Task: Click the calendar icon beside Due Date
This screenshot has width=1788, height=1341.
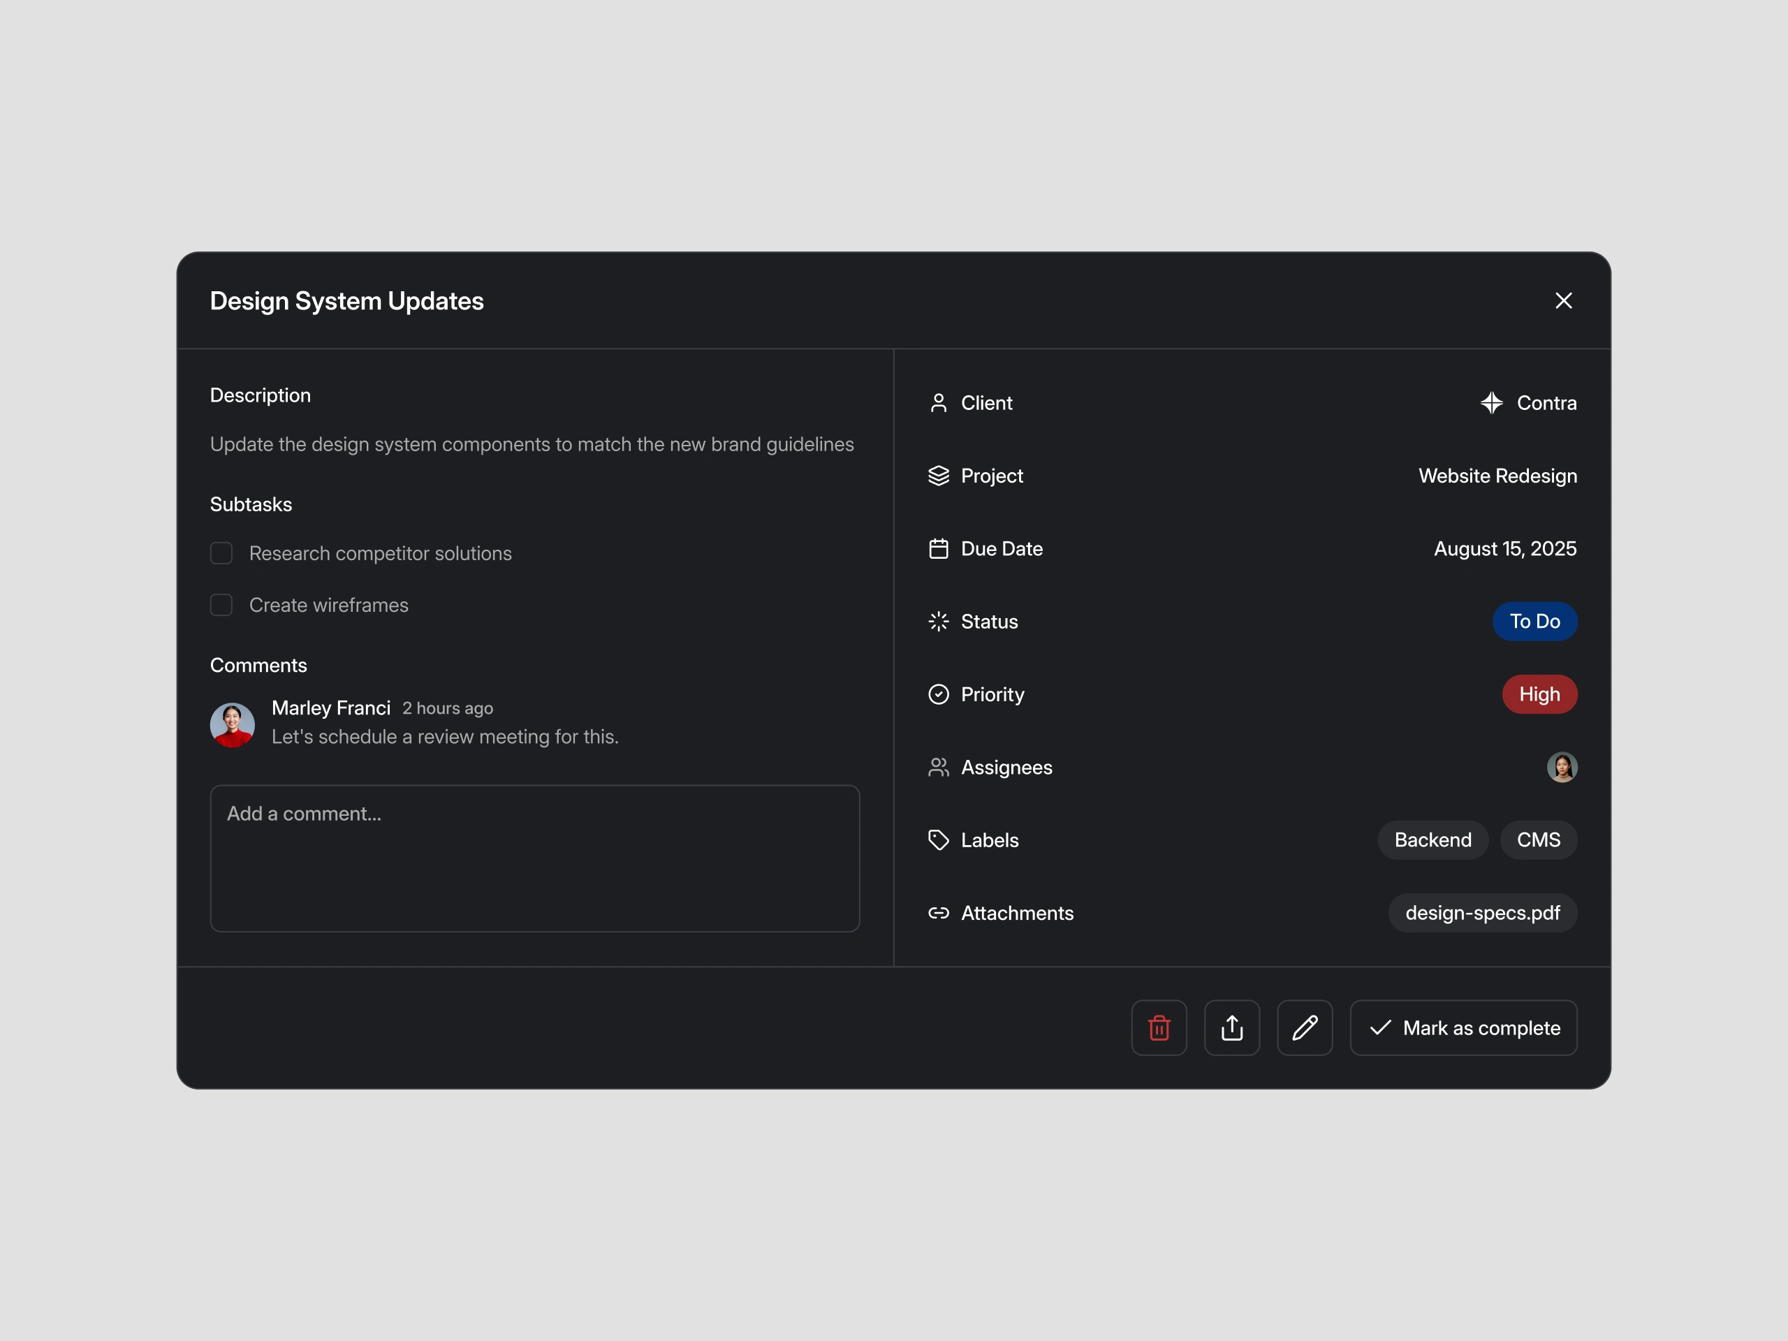Action: coord(937,549)
